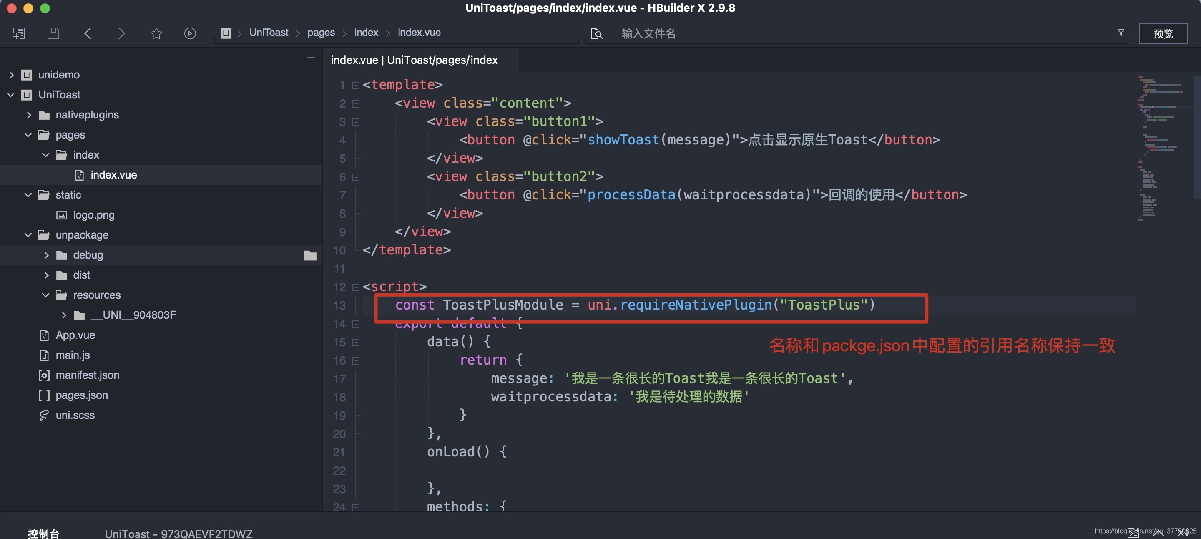1201x539 pixels.
Task: Click the save file icon
Action: click(x=53, y=33)
